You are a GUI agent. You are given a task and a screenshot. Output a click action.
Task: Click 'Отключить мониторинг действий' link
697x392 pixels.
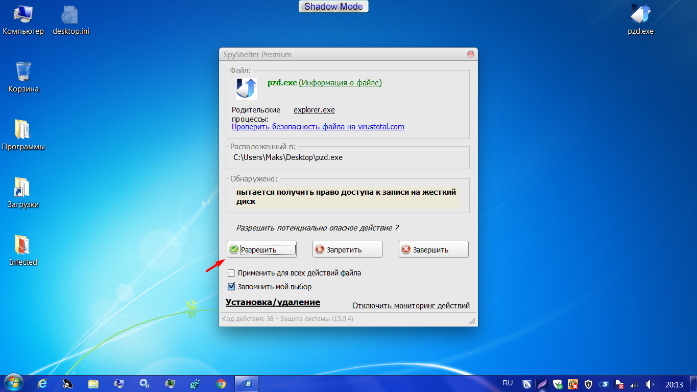[x=411, y=306]
